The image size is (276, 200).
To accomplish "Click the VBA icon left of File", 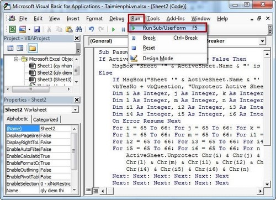I will [12, 18].
